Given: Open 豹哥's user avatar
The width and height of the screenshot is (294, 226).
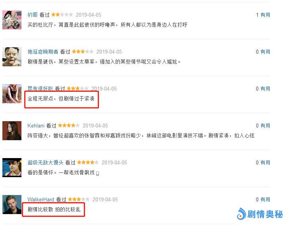Looking at the screenshot, I should (12, 20).
